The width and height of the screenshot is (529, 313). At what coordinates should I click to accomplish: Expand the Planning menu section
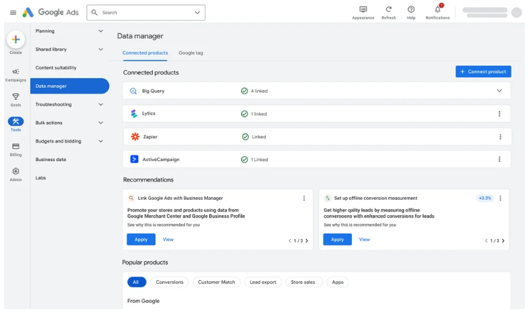(101, 31)
